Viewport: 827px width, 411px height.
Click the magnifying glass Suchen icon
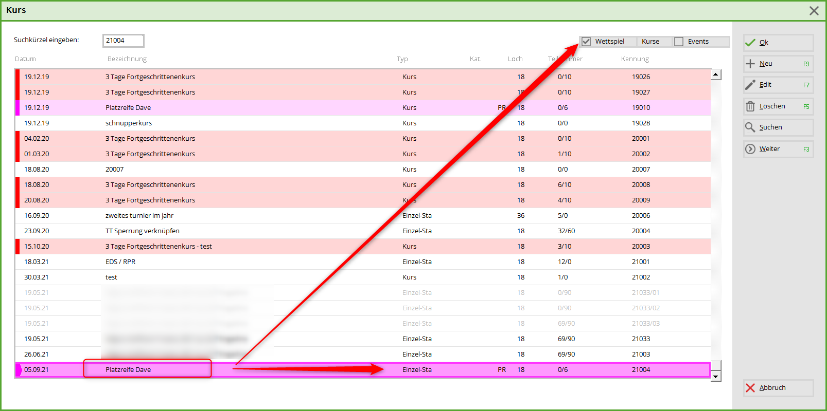click(x=750, y=127)
